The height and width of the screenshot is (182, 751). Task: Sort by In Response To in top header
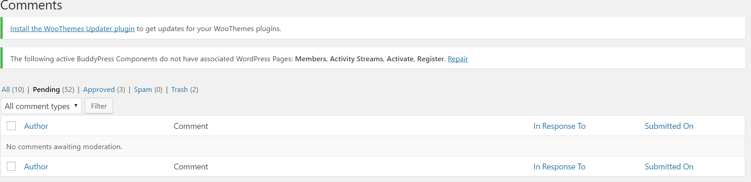click(x=559, y=126)
